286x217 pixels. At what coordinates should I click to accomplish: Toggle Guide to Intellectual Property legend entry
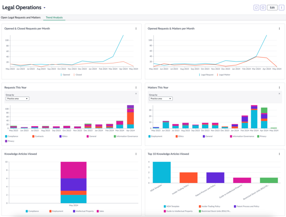coord(178,211)
